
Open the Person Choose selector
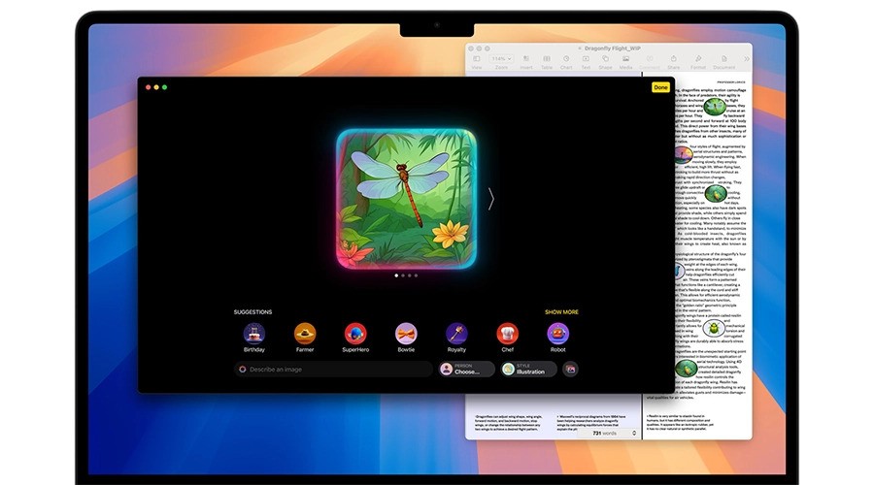tap(466, 370)
